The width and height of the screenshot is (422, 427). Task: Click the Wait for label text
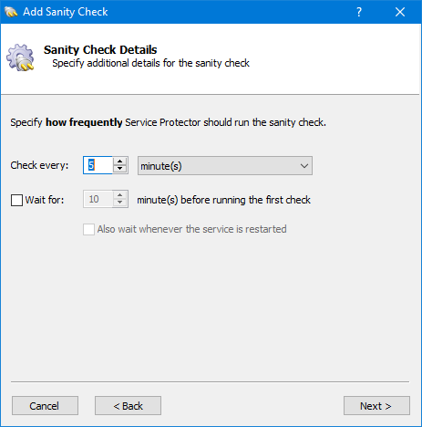pyautogui.click(x=45, y=200)
